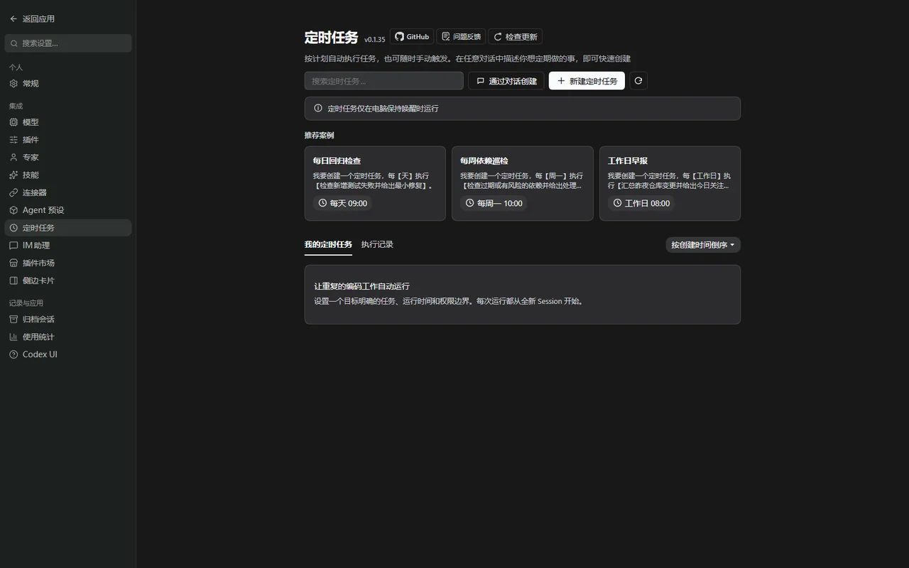Click the 问题反馈 button
909x568 pixels.
click(461, 37)
